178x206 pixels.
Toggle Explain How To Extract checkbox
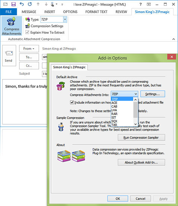pyautogui.click(x=27, y=32)
